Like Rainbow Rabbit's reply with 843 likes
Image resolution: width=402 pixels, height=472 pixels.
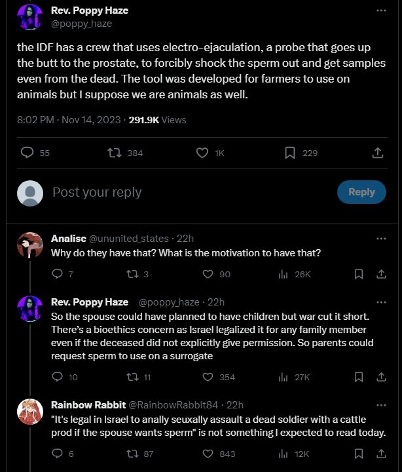click(208, 453)
